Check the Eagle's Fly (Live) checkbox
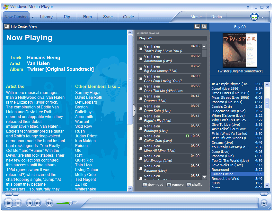This screenshot has width=274, height=213. point(141,118)
